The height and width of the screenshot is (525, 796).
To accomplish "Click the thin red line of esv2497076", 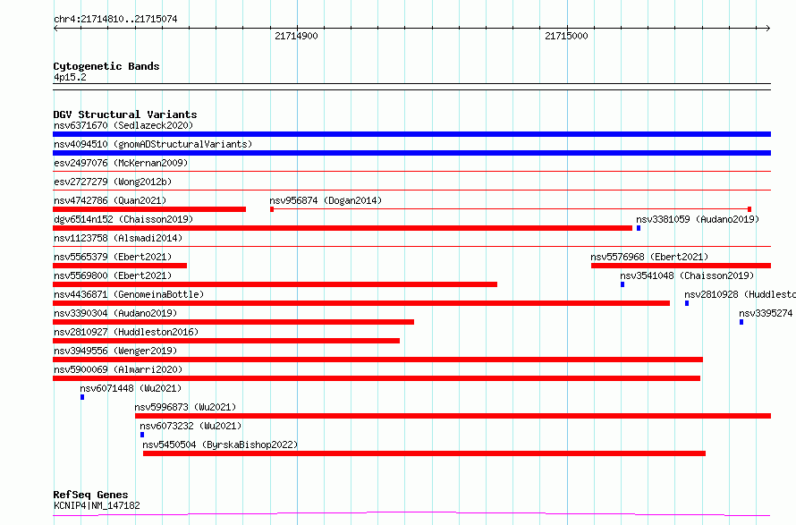I will tap(411, 172).
